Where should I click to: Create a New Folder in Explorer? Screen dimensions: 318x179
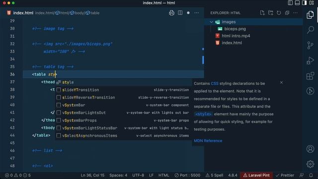pos(270,13)
